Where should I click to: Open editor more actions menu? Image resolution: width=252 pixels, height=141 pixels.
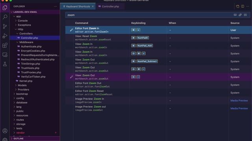(248, 6)
